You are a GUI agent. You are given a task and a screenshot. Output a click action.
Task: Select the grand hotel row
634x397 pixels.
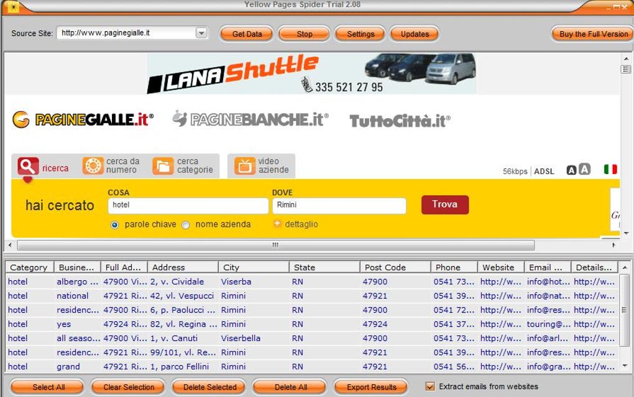click(312, 367)
